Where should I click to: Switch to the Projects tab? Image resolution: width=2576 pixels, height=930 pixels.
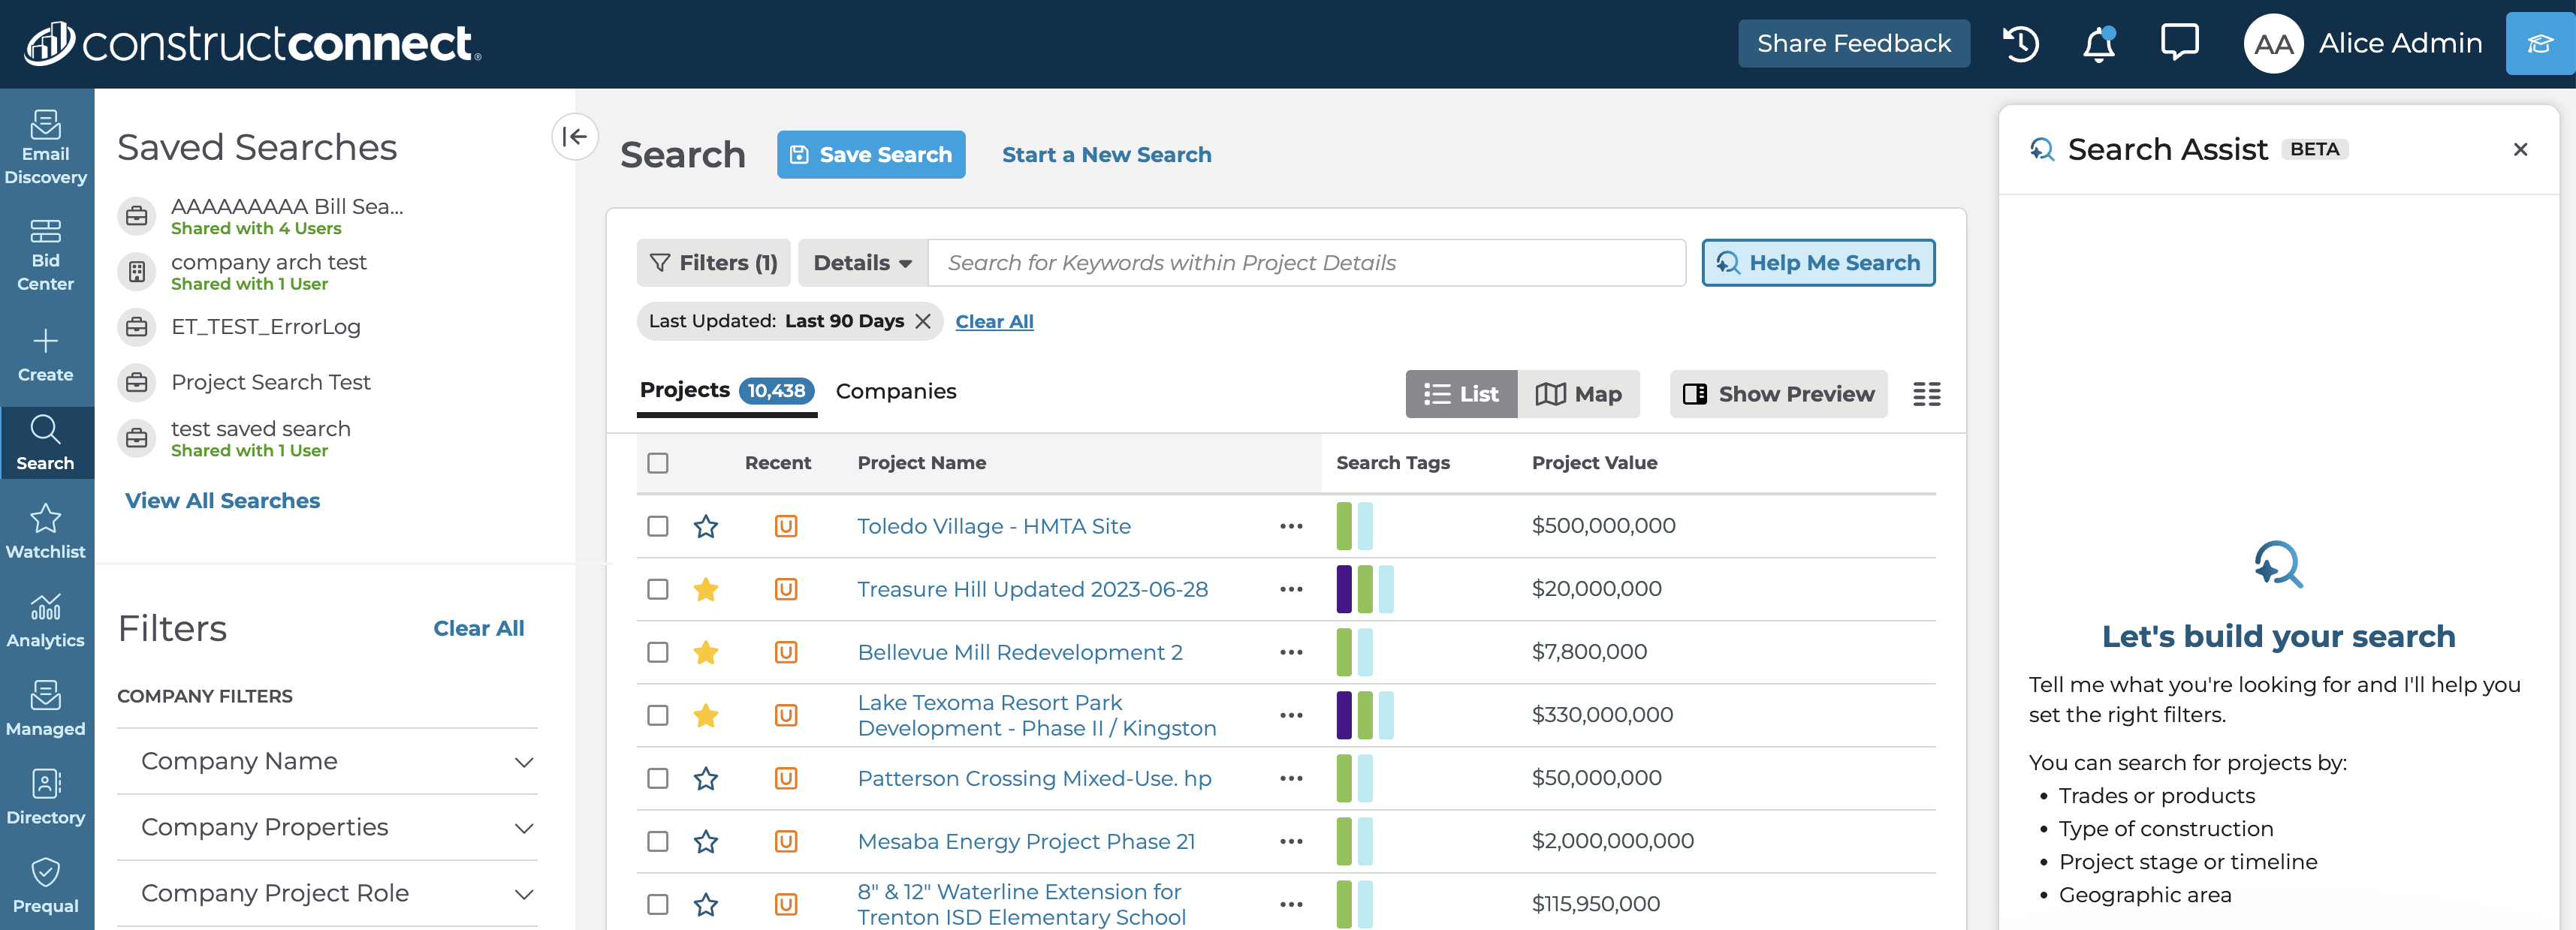pos(727,390)
